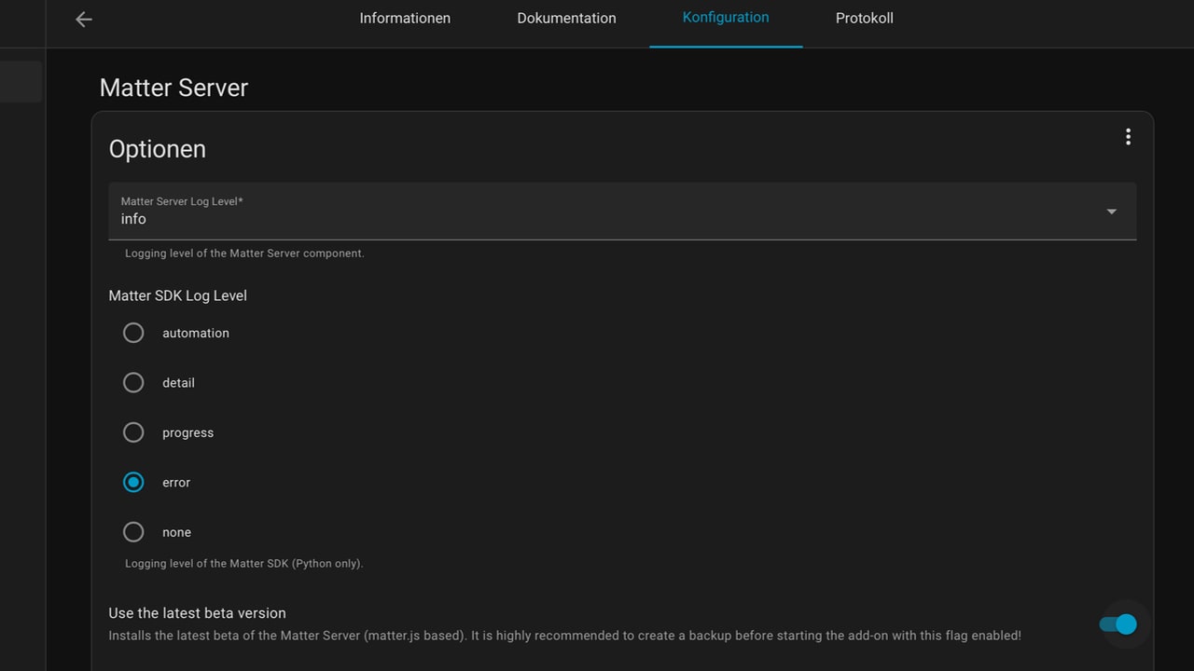Switch to the Informationen tab
Image resolution: width=1194 pixels, height=671 pixels.
click(405, 19)
